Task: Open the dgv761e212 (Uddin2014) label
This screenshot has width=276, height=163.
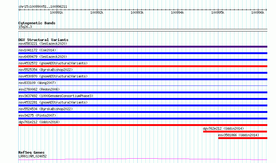Action: pyautogui.click(x=39, y=122)
